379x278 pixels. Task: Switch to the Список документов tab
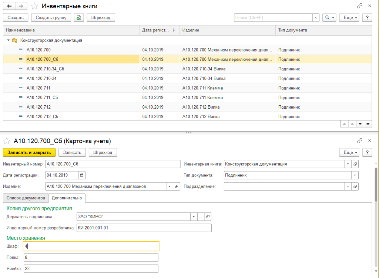click(26, 198)
